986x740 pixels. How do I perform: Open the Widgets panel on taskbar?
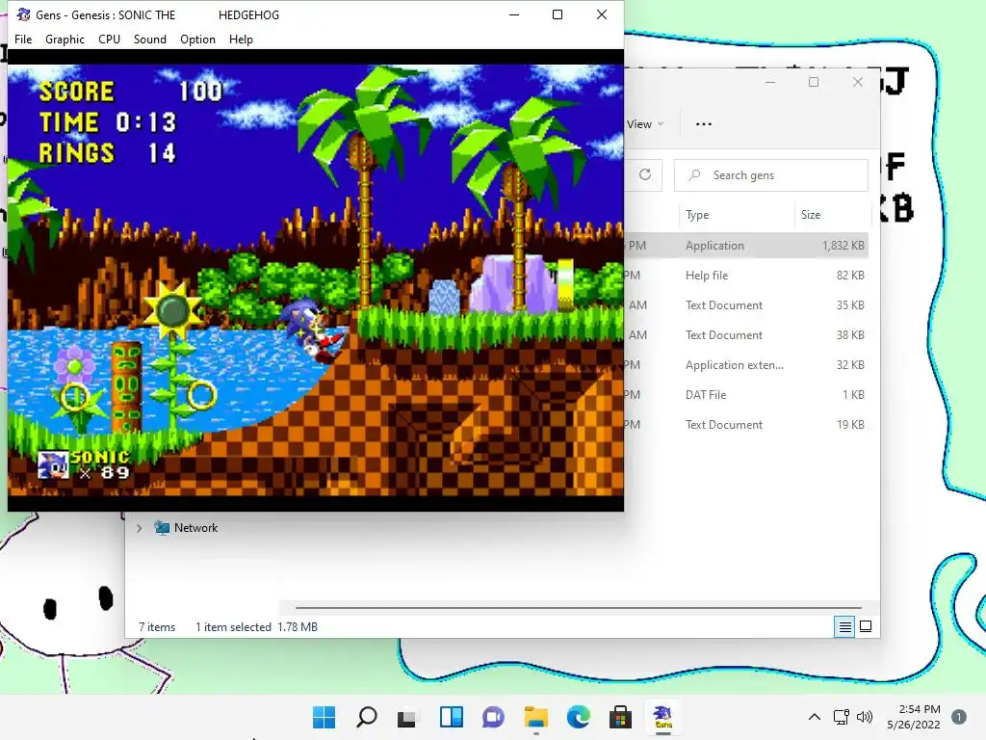click(451, 717)
